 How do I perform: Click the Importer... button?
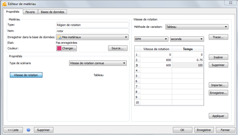[218, 85]
